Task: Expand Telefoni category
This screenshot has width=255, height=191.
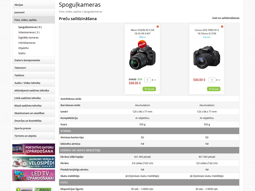Action: click(x=33, y=75)
